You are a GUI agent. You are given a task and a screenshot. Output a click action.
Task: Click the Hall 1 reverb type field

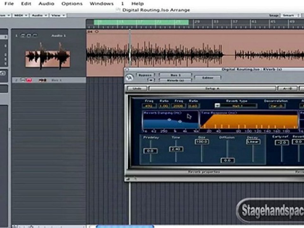click(x=238, y=106)
